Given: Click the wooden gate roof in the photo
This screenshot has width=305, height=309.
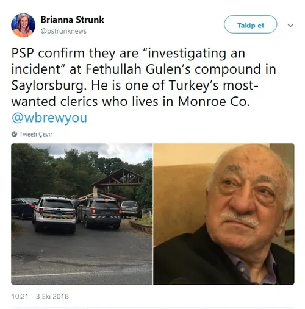Looking at the screenshot, I should click(118, 177).
